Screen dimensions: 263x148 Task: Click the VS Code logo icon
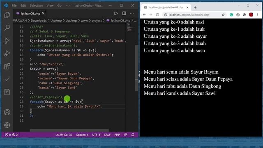pos(5,5)
